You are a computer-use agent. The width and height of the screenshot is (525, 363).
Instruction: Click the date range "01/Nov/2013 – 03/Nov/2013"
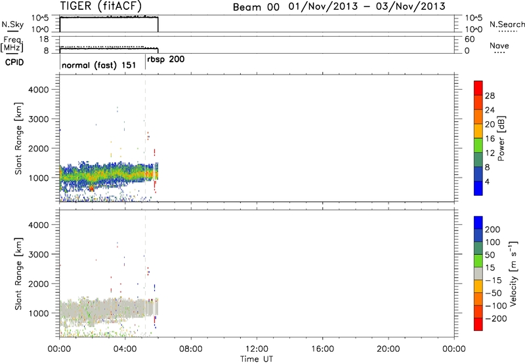[x=367, y=7]
